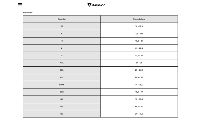Select the Rozmiar column header
This screenshot has height=121, width=197.
pyautogui.click(x=62, y=19)
